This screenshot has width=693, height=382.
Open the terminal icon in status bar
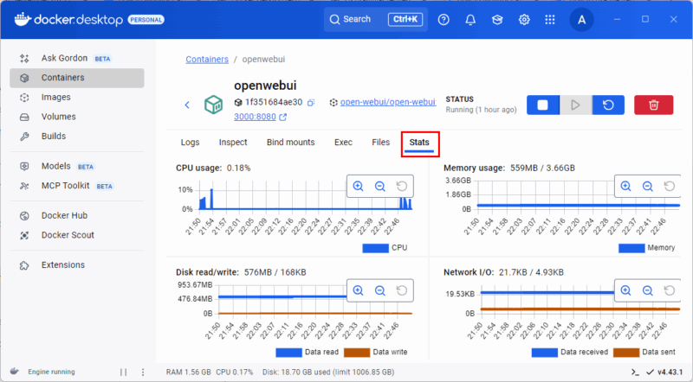coord(635,372)
